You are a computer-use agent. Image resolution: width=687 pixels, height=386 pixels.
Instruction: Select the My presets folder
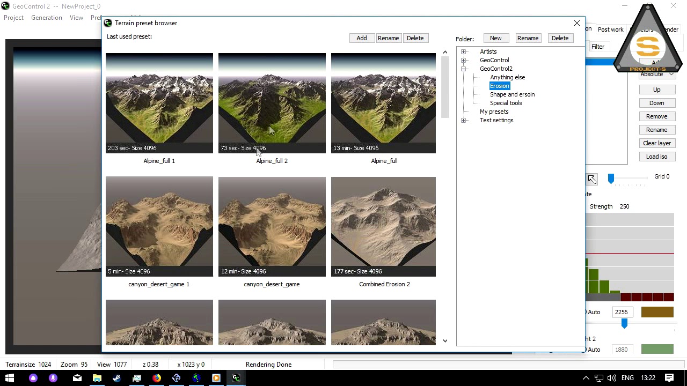[x=494, y=112]
